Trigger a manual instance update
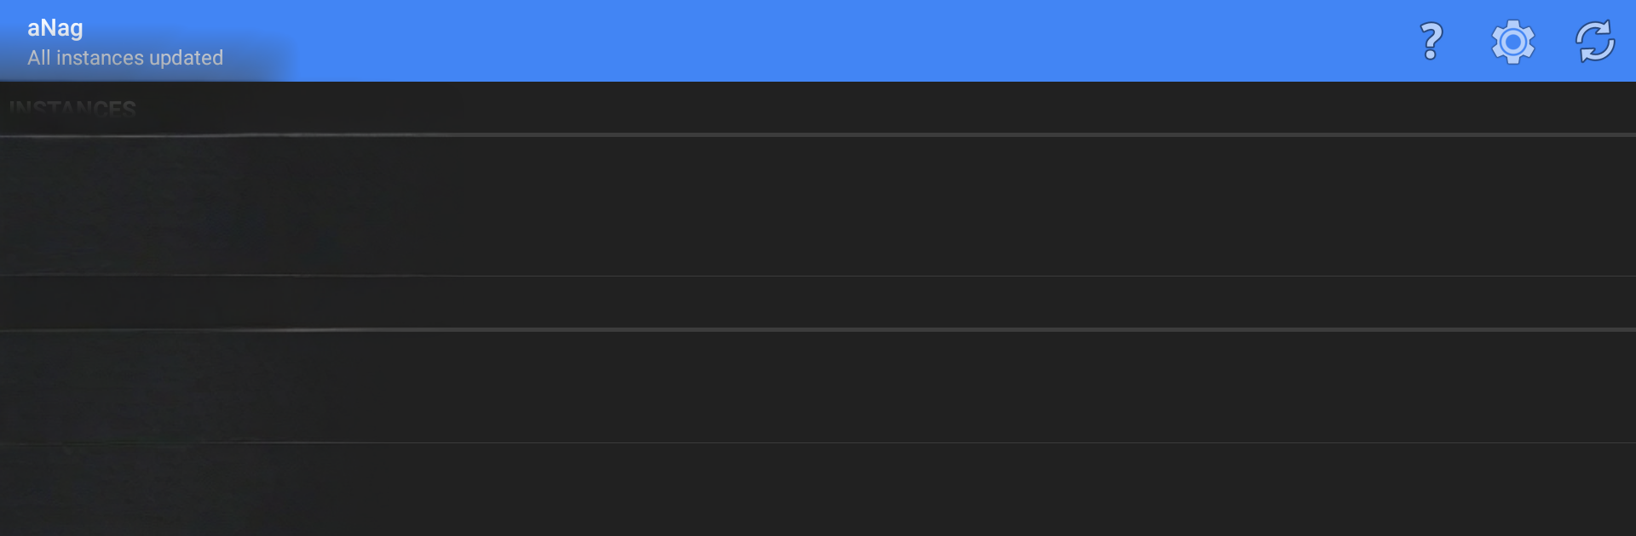Screen dimensions: 1636x536 1594,41
